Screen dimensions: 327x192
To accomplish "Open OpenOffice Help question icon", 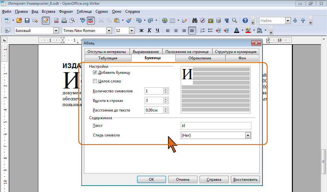I will click(x=245, y=20).
